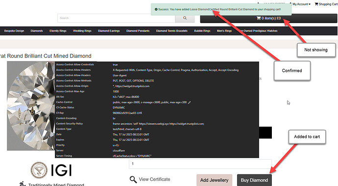Click the IGI certificate logo
338x186 pixels.
(51, 170)
